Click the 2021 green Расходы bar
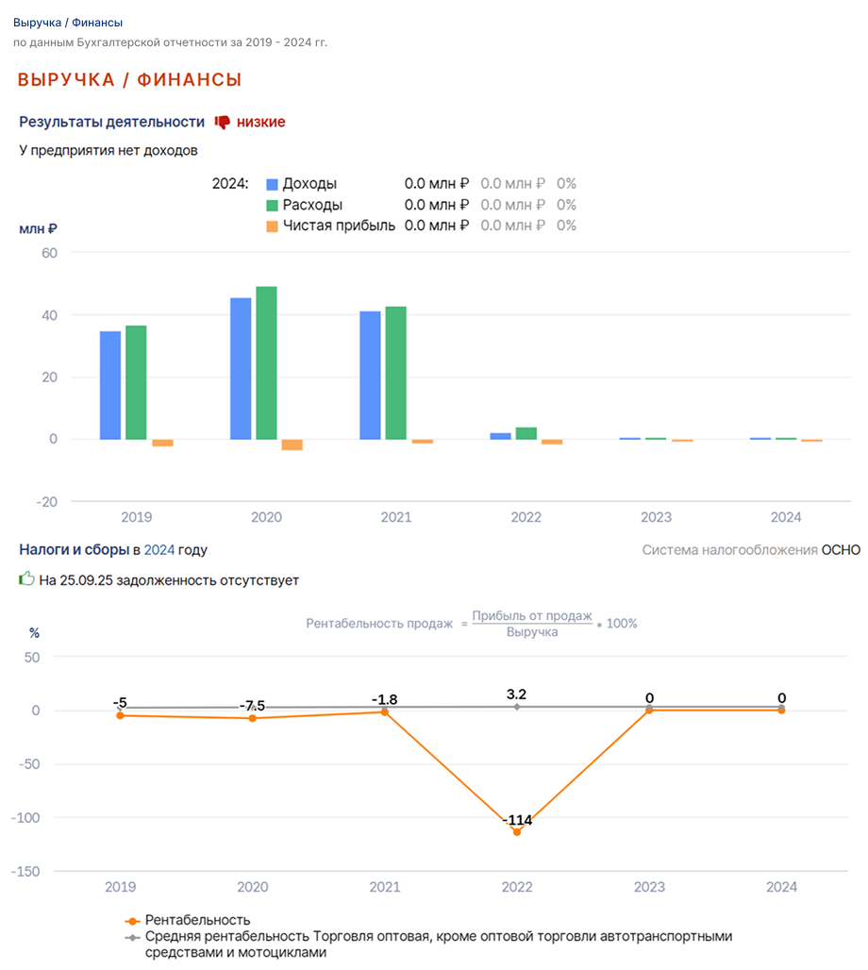 pyautogui.click(x=396, y=373)
